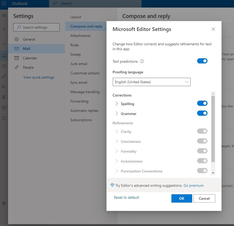Click the deleted items trash icon

click(4, 97)
